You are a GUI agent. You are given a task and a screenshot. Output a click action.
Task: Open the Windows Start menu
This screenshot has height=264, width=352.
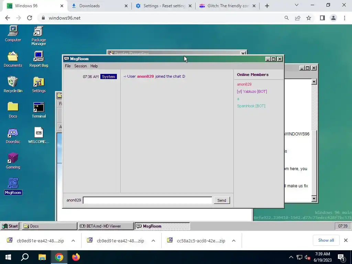click(8, 257)
